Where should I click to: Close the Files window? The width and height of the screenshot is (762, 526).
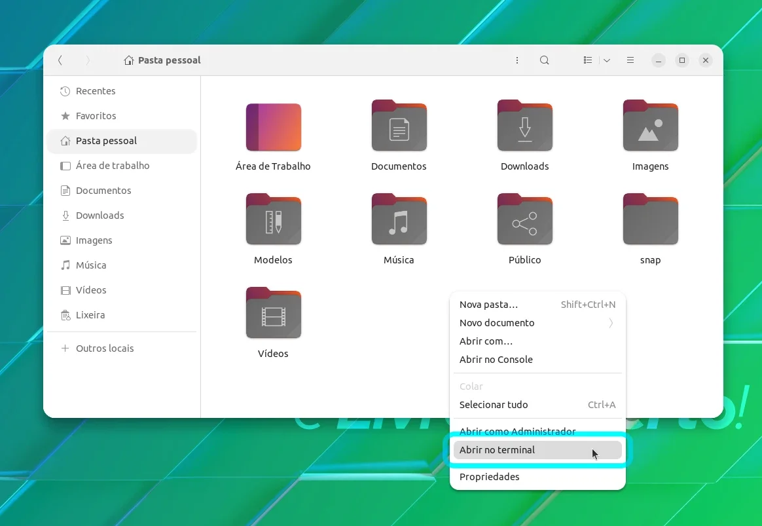tap(706, 60)
